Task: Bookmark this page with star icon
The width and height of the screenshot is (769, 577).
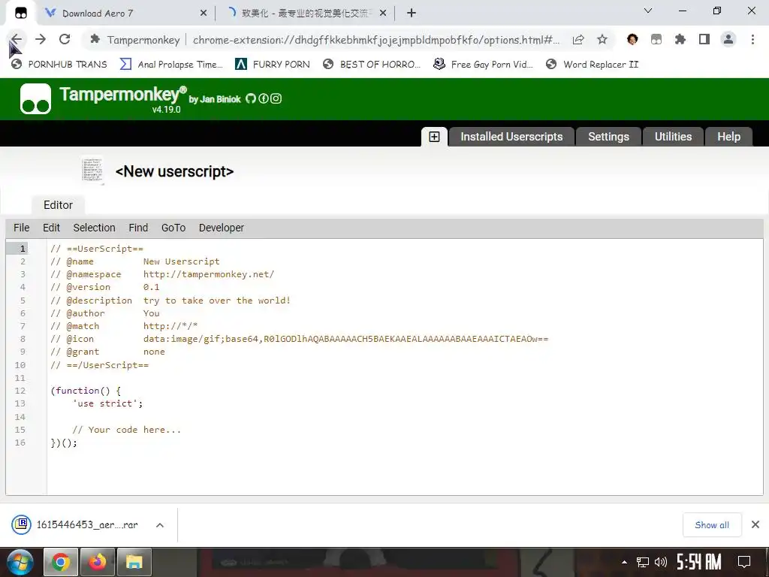Action: (602, 40)
